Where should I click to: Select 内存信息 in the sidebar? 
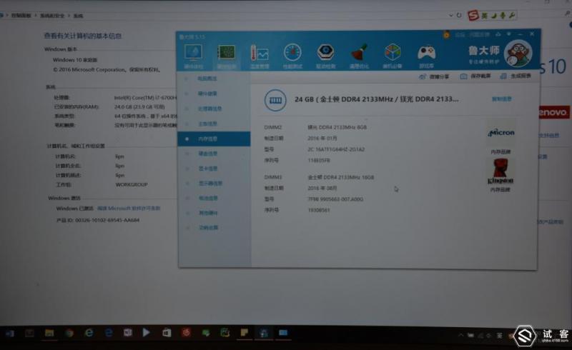(214, 139)
